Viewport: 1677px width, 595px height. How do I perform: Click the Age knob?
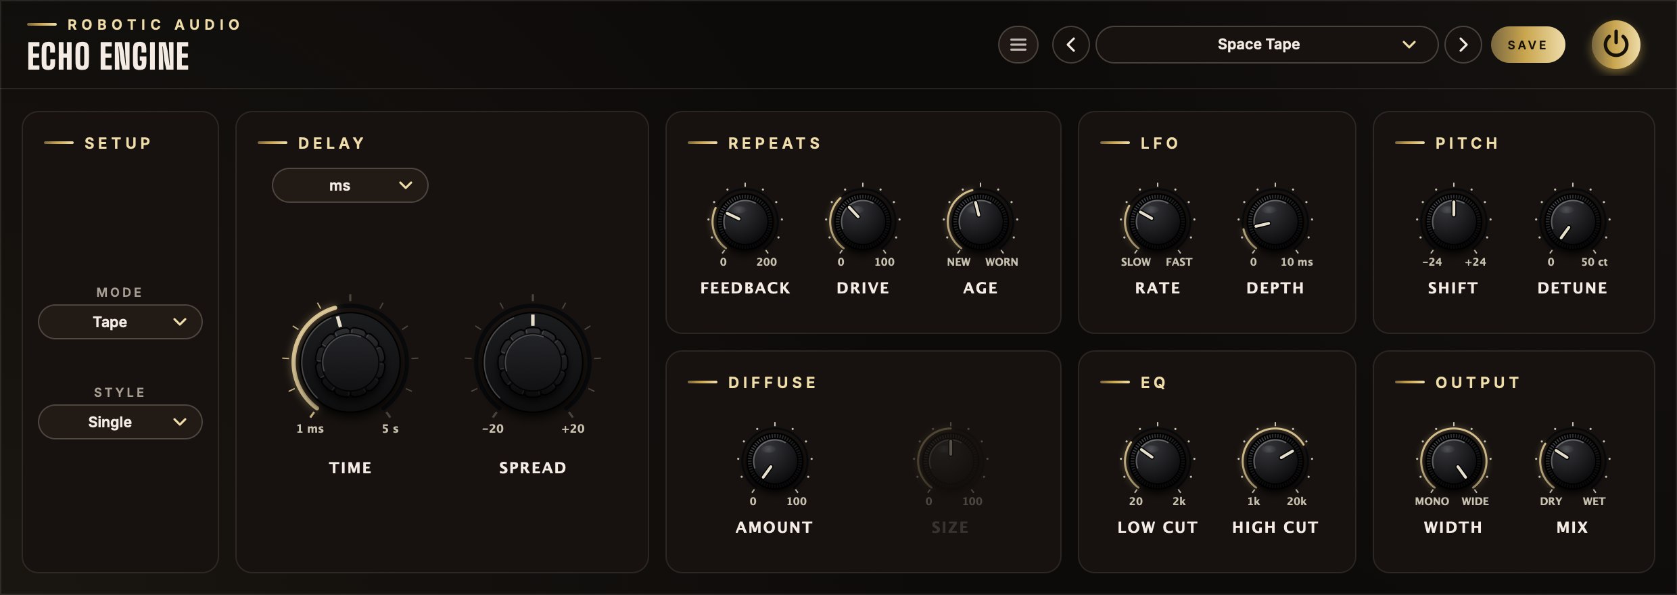pos(981,220)
